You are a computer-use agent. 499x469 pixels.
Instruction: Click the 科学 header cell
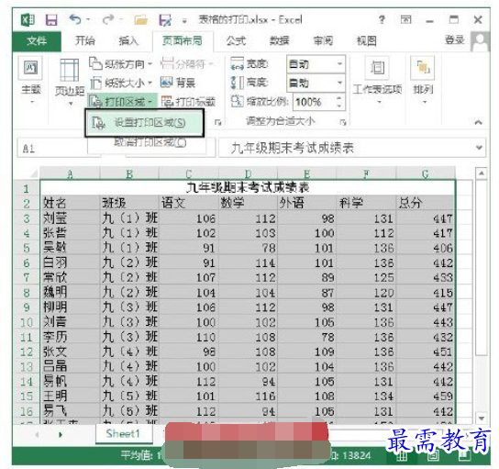pos(366,203)
